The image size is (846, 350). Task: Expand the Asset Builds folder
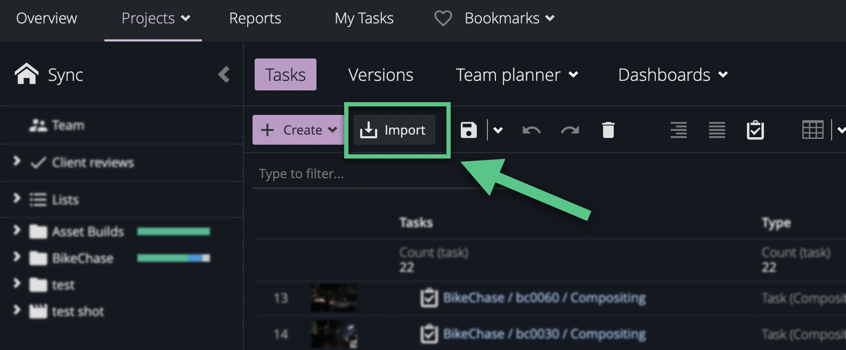pos(17,231)
